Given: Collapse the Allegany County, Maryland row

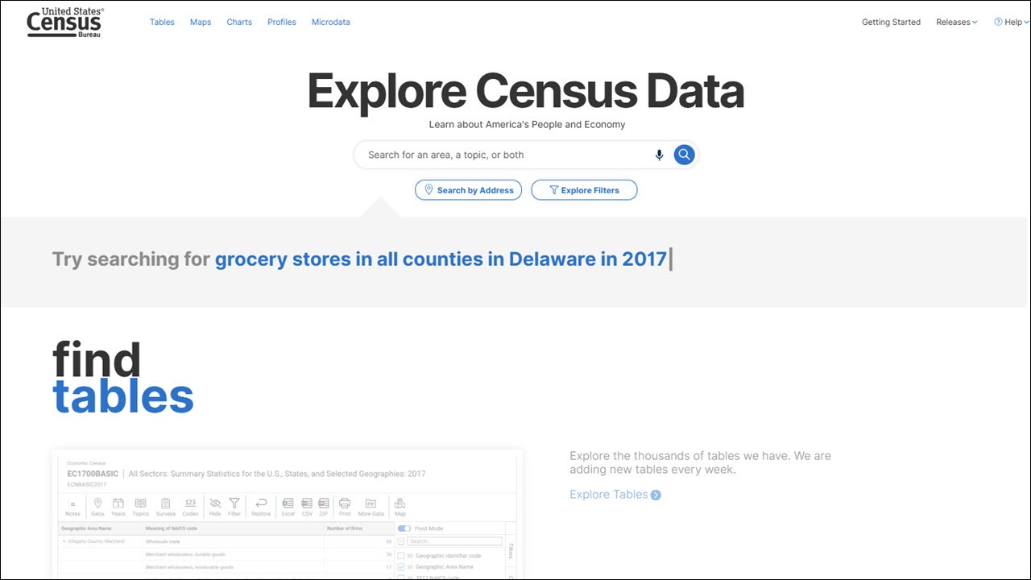Looking at the screenshot, I should [64, 541].
